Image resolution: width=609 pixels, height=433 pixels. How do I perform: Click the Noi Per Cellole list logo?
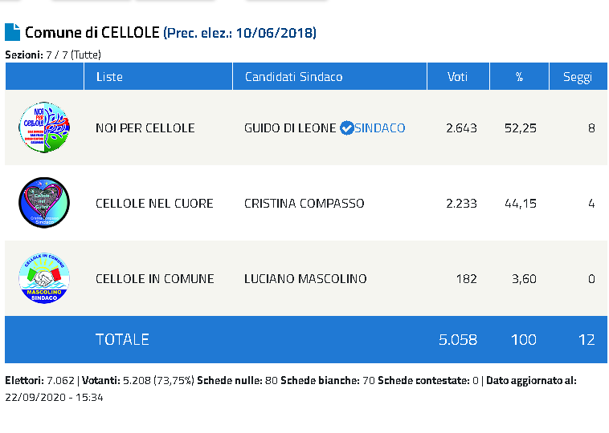click(44, 127)
